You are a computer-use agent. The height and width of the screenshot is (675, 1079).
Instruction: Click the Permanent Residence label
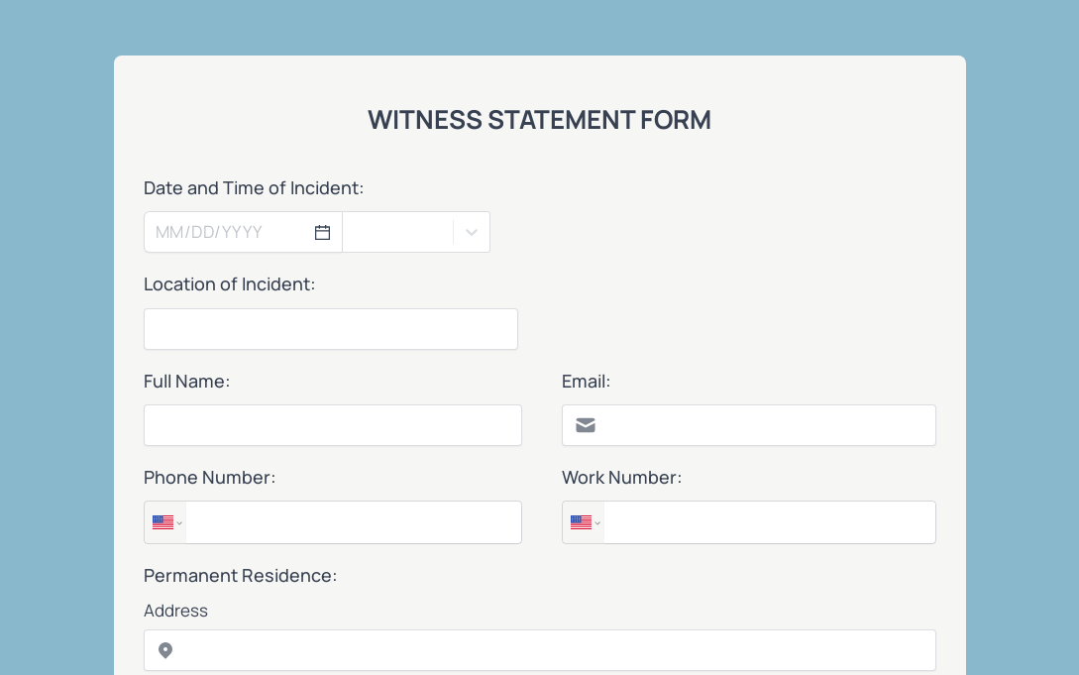click(x=240, y=575)
